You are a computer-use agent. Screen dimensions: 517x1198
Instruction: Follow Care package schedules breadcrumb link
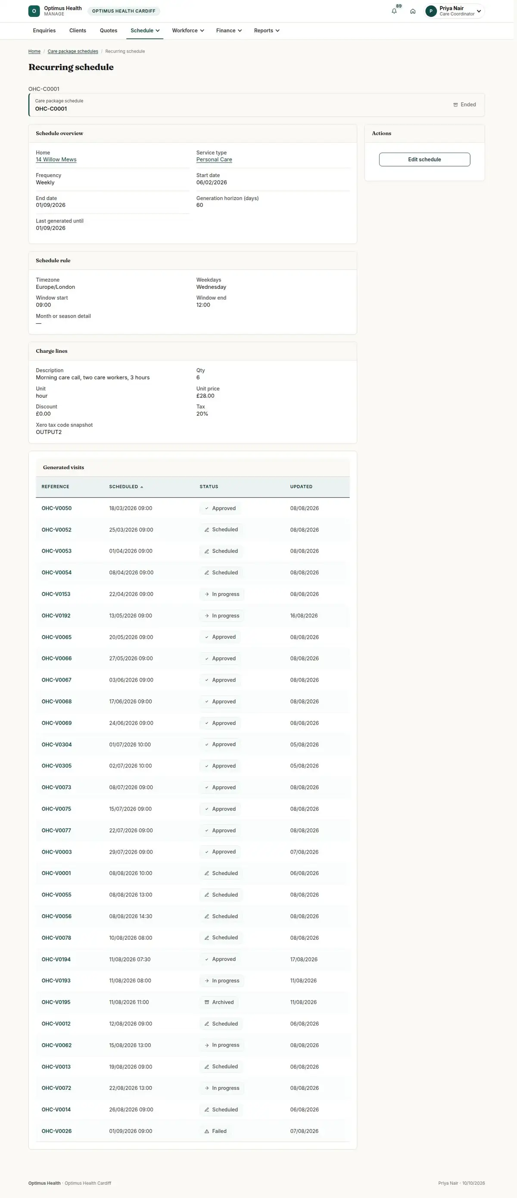(73, 52)
